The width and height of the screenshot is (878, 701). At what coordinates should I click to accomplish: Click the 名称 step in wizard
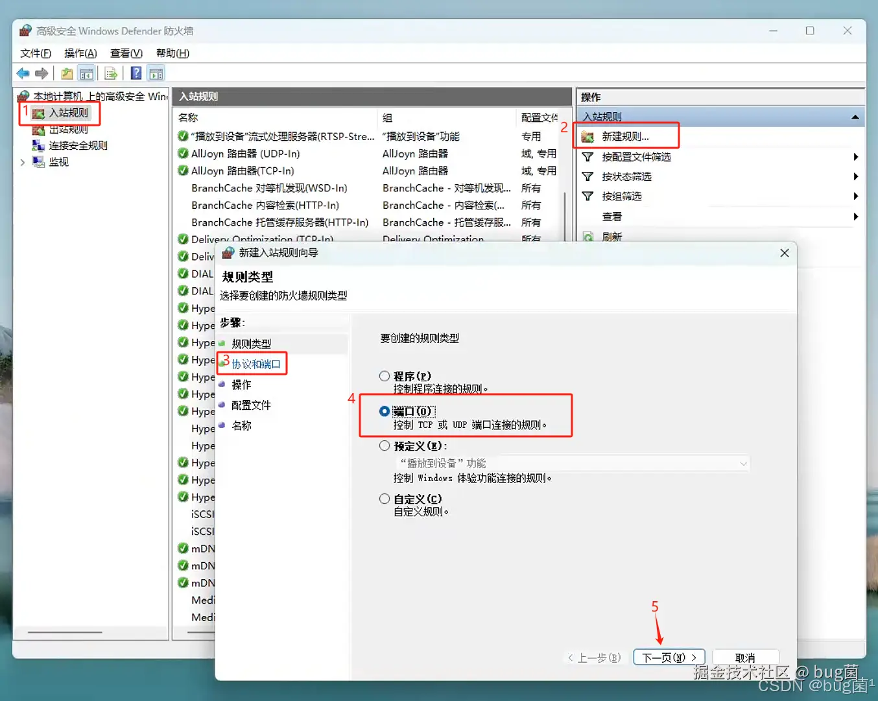(241, 426)
